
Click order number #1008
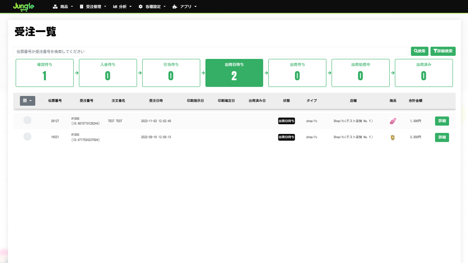[x=75, y=119]
